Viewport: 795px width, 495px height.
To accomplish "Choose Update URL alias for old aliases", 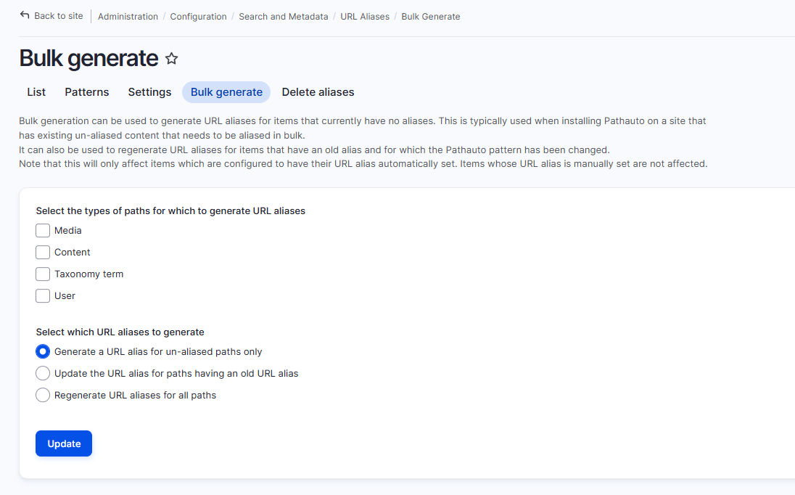I will pos(43,374).
